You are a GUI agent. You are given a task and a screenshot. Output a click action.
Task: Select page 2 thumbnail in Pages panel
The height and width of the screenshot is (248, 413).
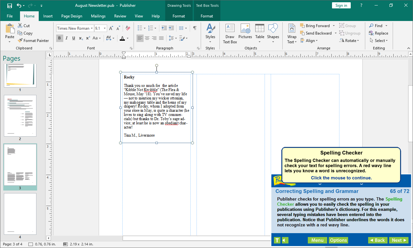point(20,116)
